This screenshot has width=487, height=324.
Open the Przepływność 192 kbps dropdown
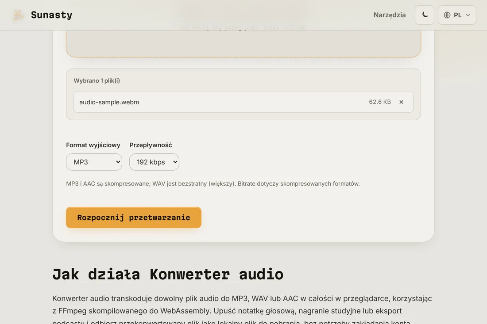(154, 162)
